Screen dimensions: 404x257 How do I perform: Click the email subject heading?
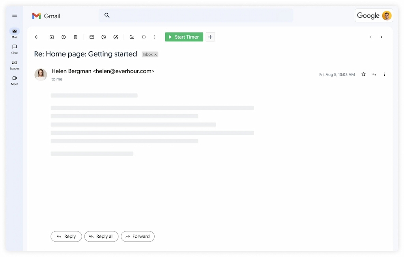coord(86,54)
